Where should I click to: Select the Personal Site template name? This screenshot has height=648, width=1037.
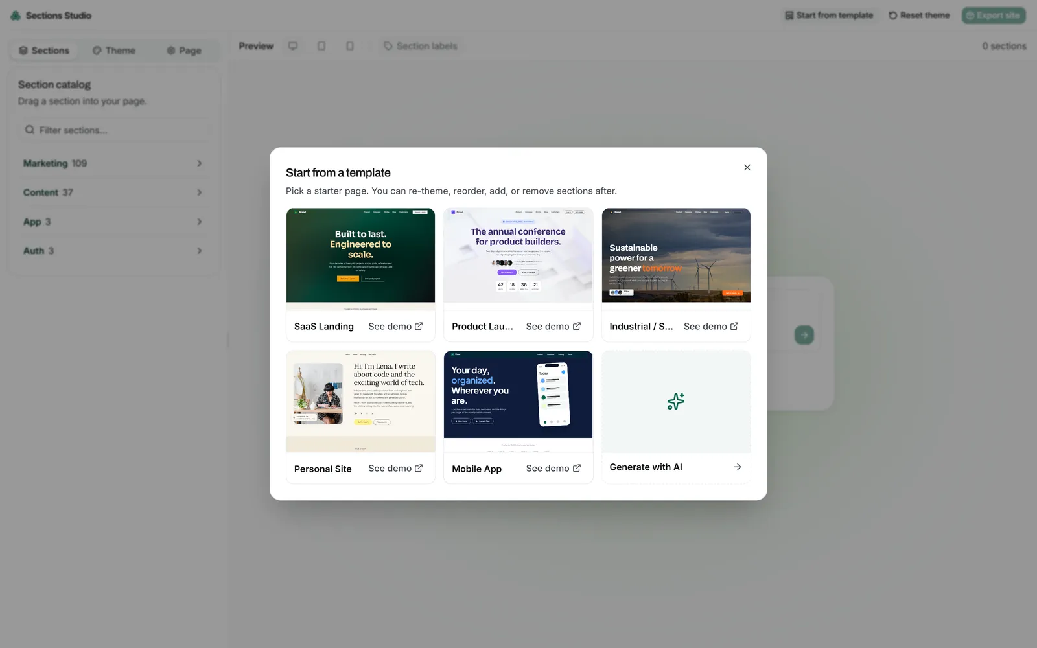[x=323, y=469]
